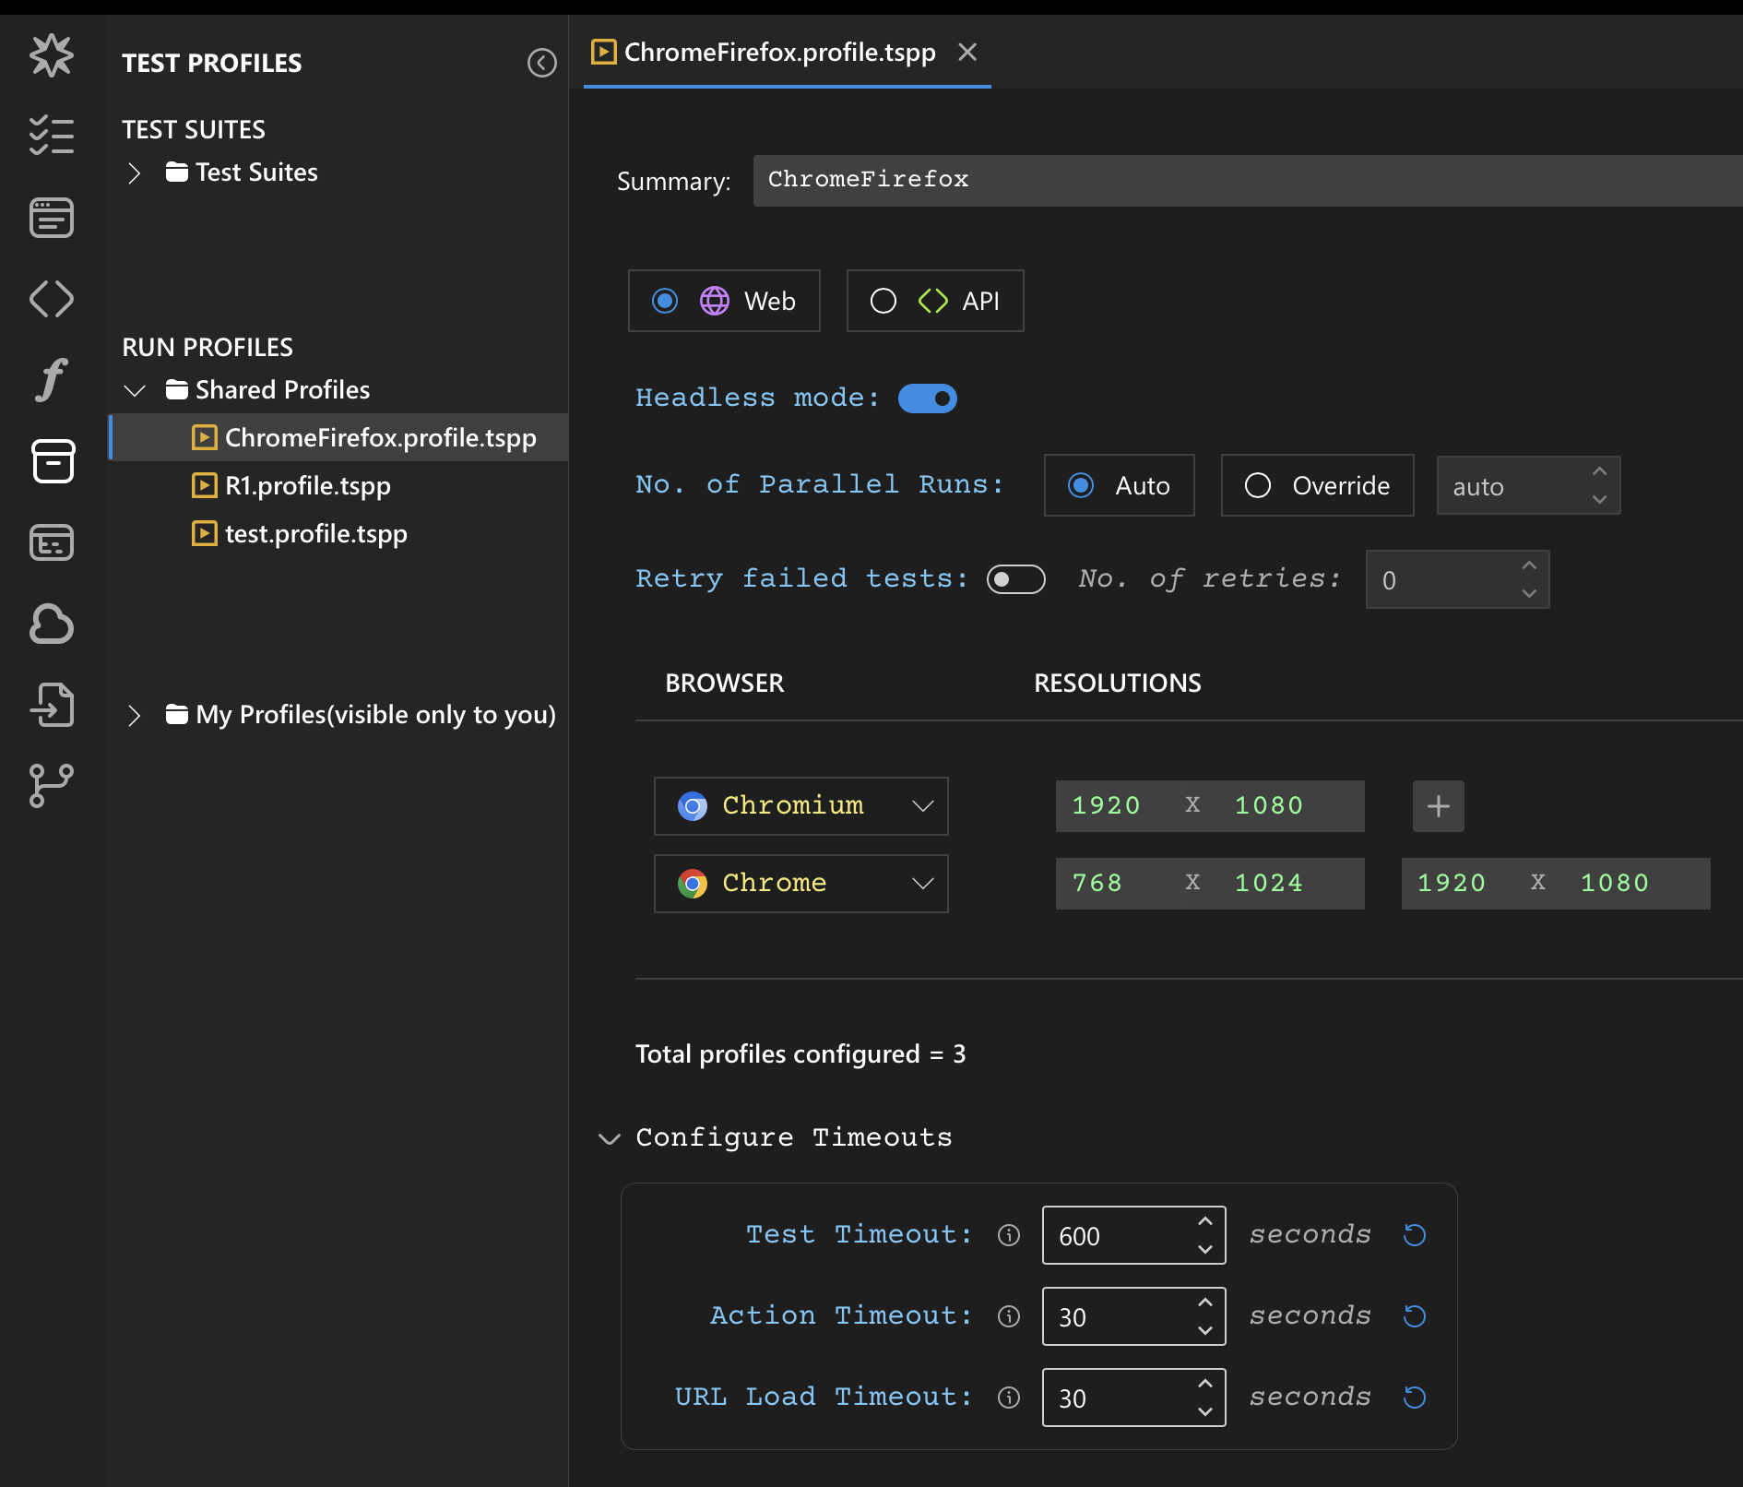
Task: Toggle Headless mode switch off
Action: pyautogui.click(x=927, y=399)
